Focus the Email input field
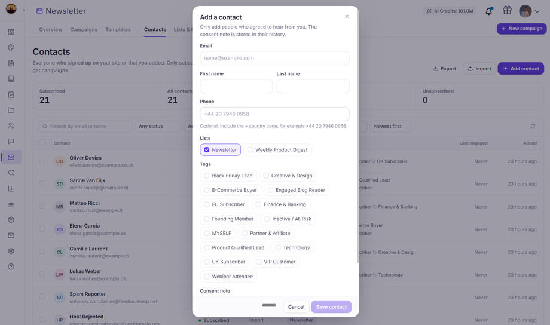Screen dimensions: 550x325 274,58
